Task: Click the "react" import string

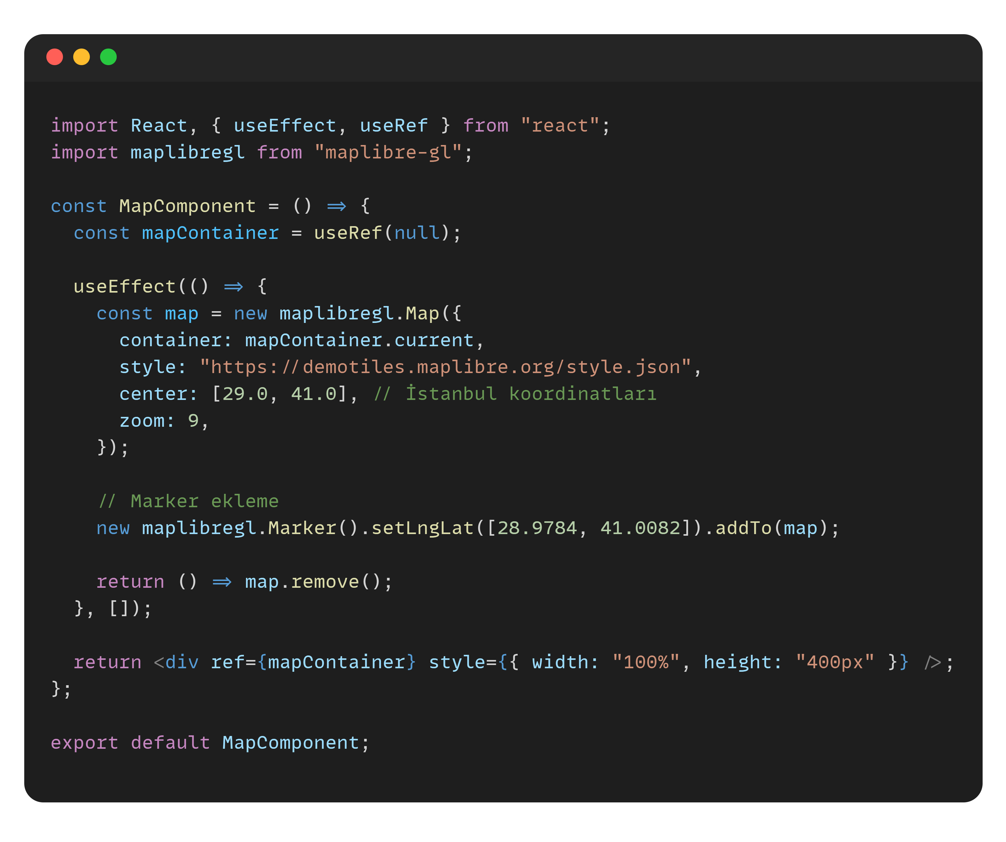Action: point(559,126)
